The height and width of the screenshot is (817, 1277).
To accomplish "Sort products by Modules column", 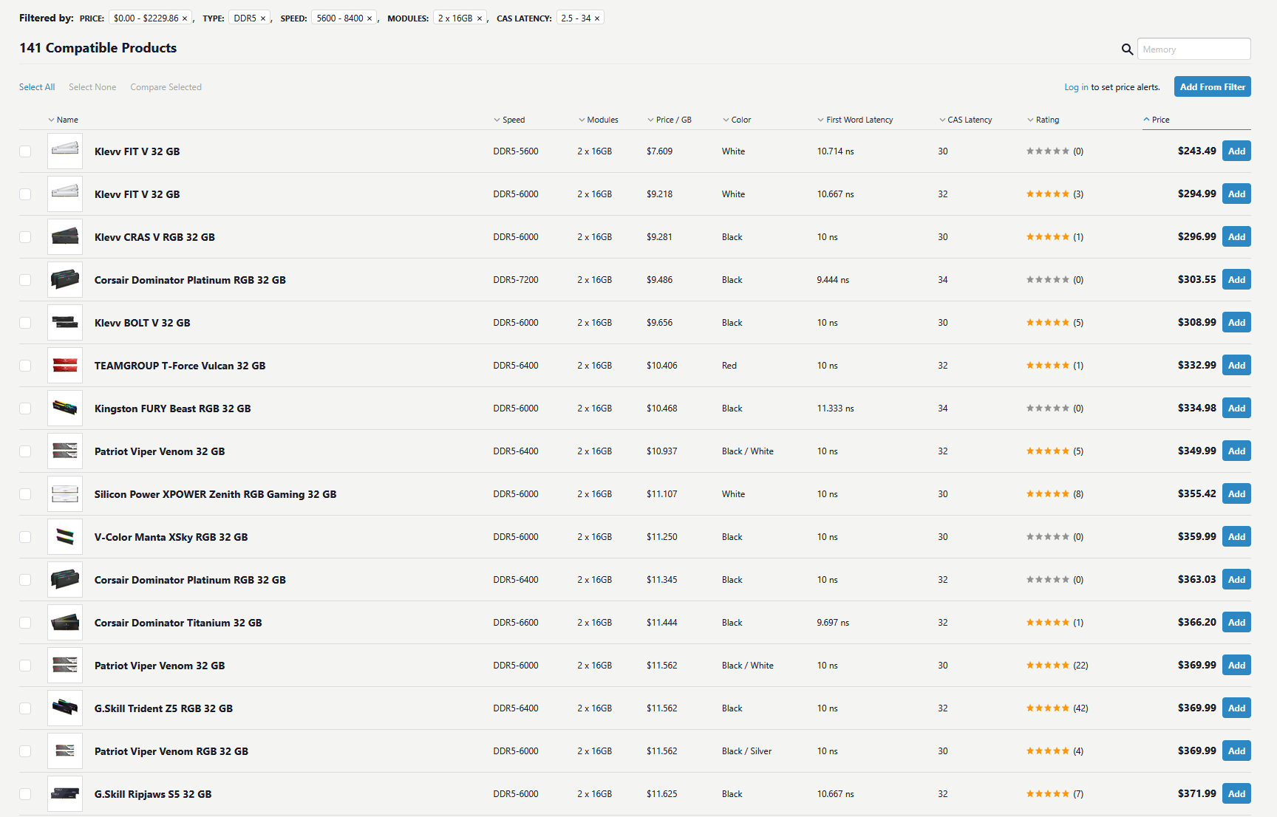I will 599,120.
